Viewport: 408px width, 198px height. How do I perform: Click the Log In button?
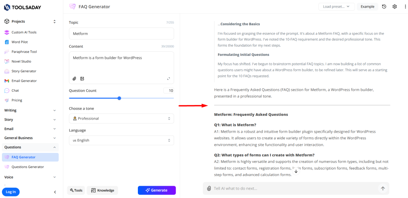11,192
